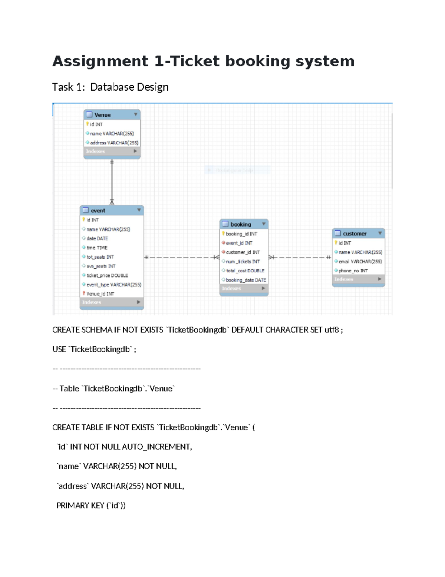Click the table icon in the Venue header
Screen dimensions: 445x577
(x=89, y=114)
